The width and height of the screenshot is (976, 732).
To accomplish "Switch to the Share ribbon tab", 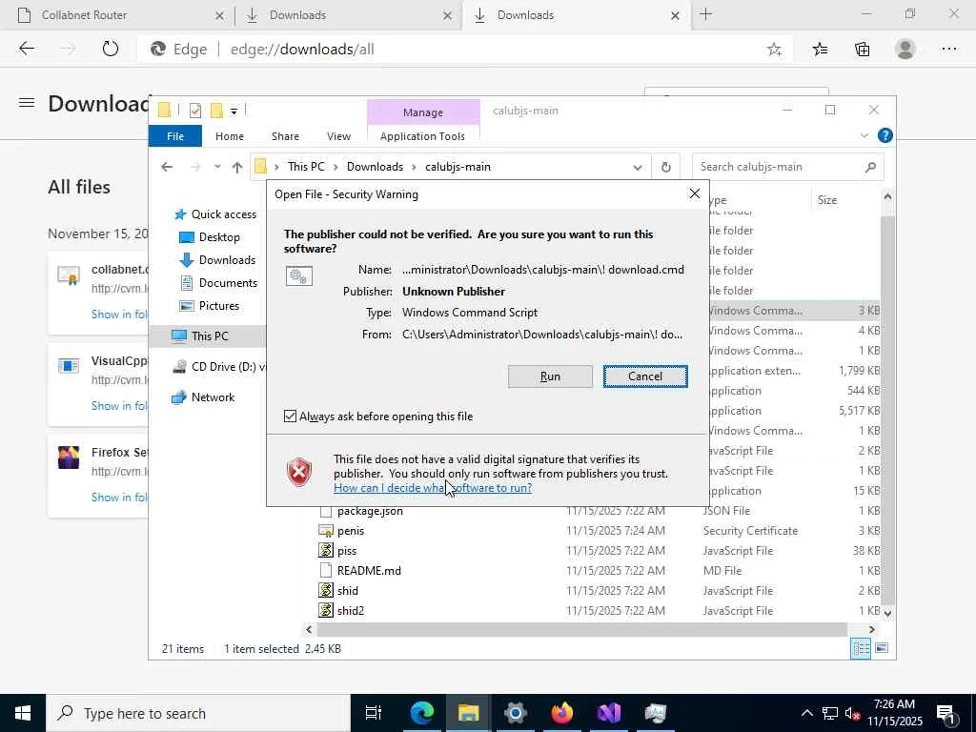I will click(285, 135).
